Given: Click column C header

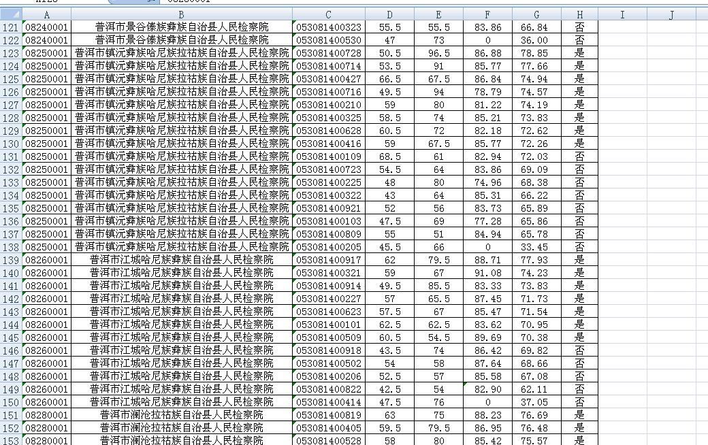Looking at the screenshot, I should coord(329,15).
